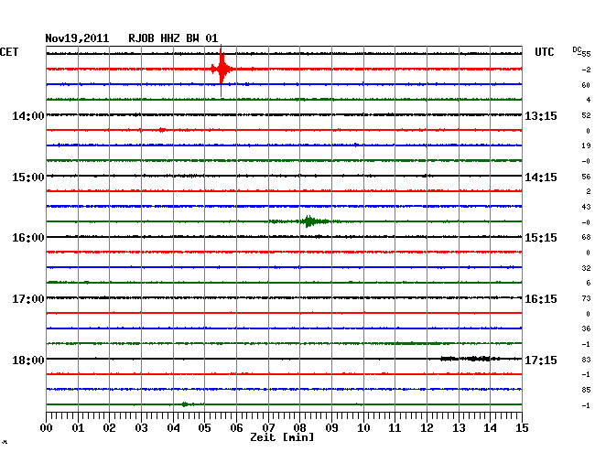Click minute label 10 on the axis
Image resolution: width=595 pixels, height=452 pixels.
[x=363, y=427]
